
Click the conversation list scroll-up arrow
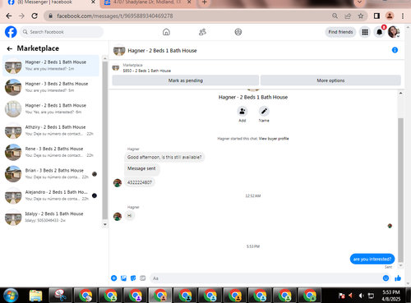[104, 58]
